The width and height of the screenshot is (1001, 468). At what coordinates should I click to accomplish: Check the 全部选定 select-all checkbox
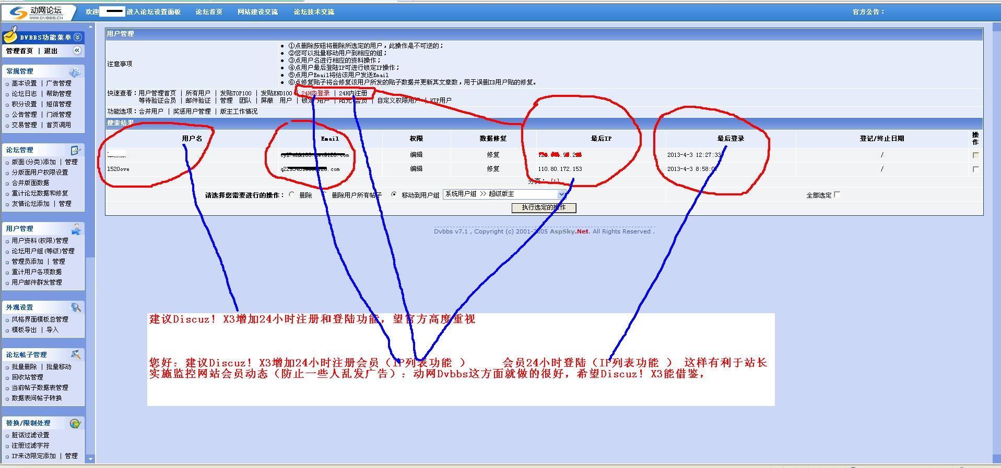coord(837,194)
